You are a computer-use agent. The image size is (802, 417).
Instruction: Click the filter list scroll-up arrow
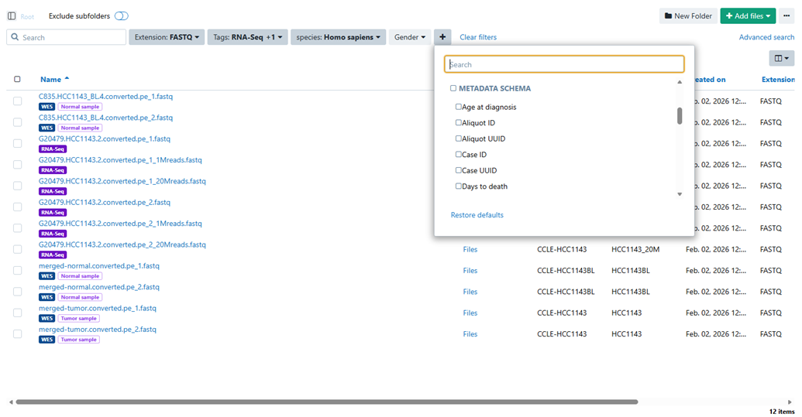pyautogui.click(x=680, y=82)
